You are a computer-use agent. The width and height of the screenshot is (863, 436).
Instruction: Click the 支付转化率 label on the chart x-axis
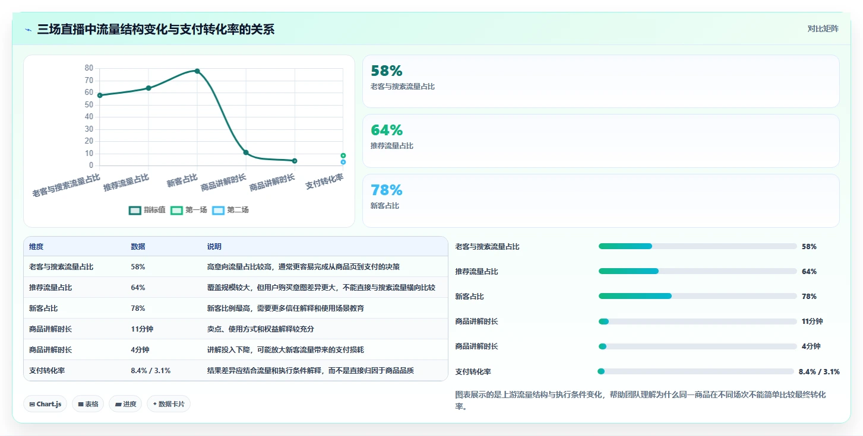(x=324, y=182)
